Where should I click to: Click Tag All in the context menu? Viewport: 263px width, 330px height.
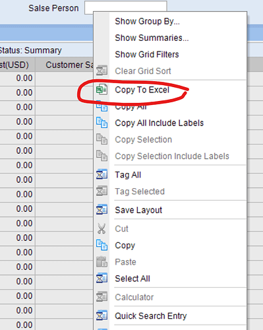[128, 175]
